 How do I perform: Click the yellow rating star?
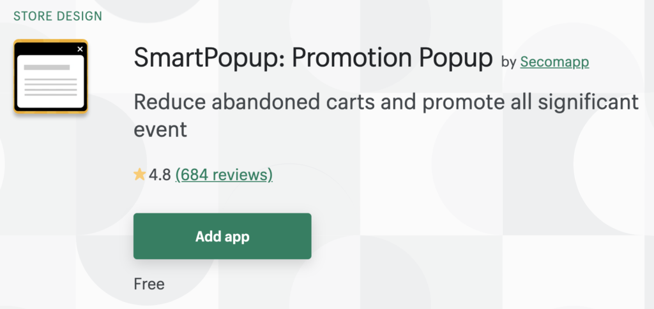pyautogui.click(x=139, y=175)
